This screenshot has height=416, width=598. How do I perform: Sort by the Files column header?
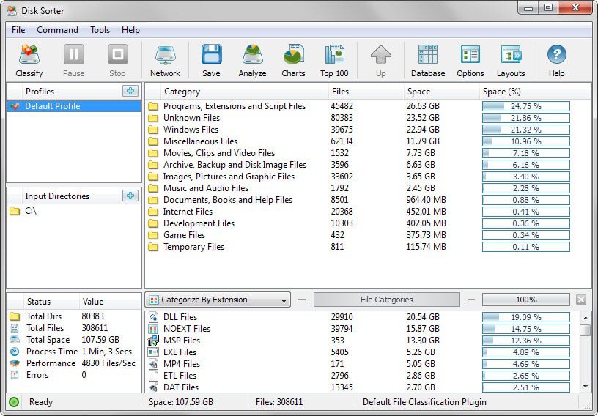[366, 92]
